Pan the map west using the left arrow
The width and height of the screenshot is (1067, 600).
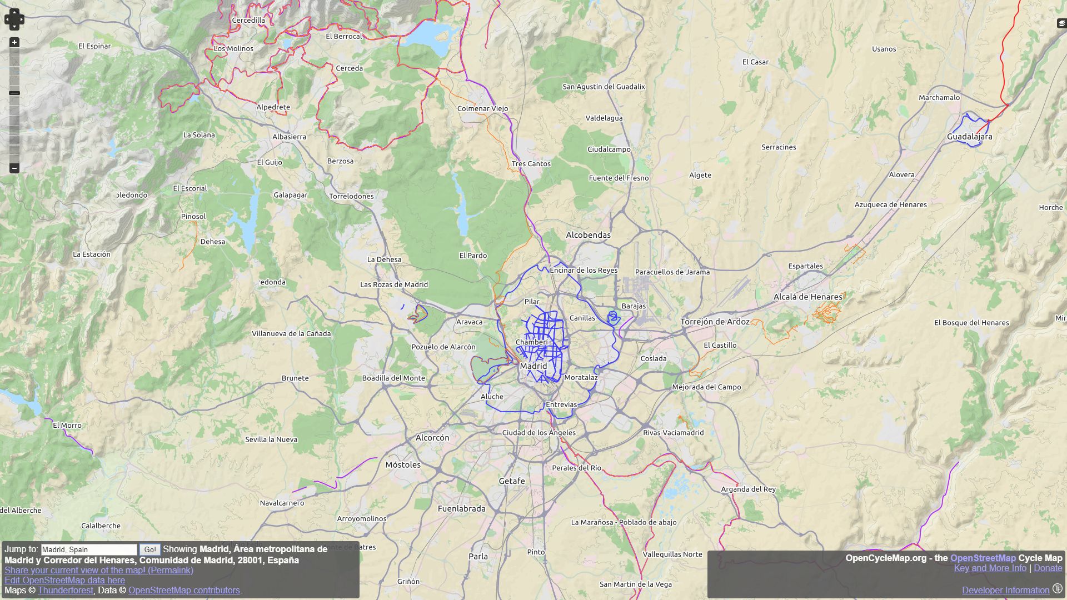pyautogui.click(x=7, y=20)
